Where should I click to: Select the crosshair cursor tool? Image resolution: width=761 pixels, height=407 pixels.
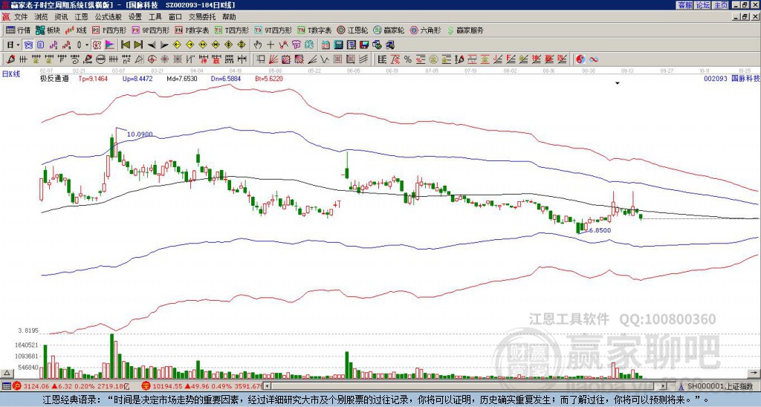pos(271,45)
